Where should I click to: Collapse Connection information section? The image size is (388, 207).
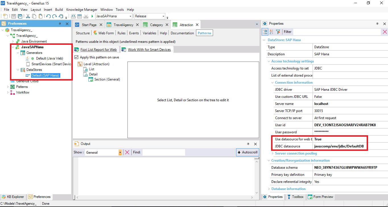pyautogui.click(x=273, y=83)
